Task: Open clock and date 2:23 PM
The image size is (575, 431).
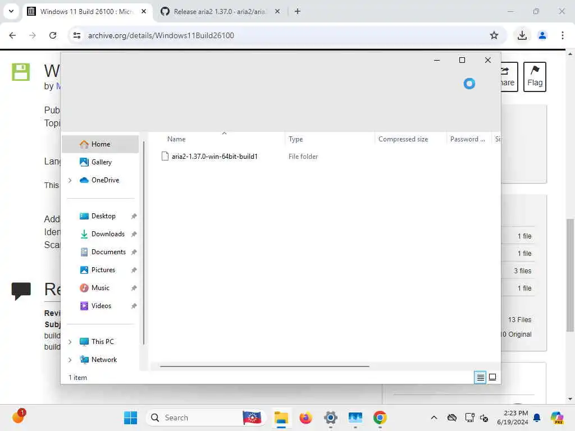Action: (513, 418)
